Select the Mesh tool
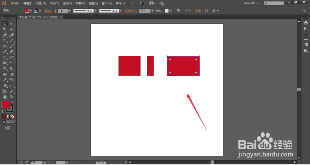The width and height of the screenshot is (310, 165). coord(5,74)
